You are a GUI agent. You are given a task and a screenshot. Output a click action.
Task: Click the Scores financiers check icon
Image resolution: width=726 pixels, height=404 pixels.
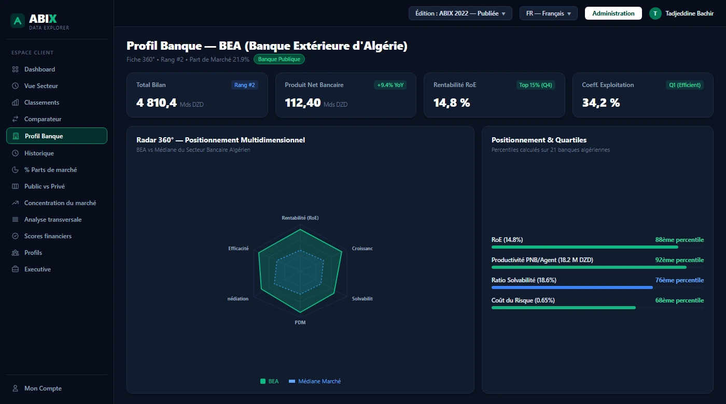click(x=15, y=236)
